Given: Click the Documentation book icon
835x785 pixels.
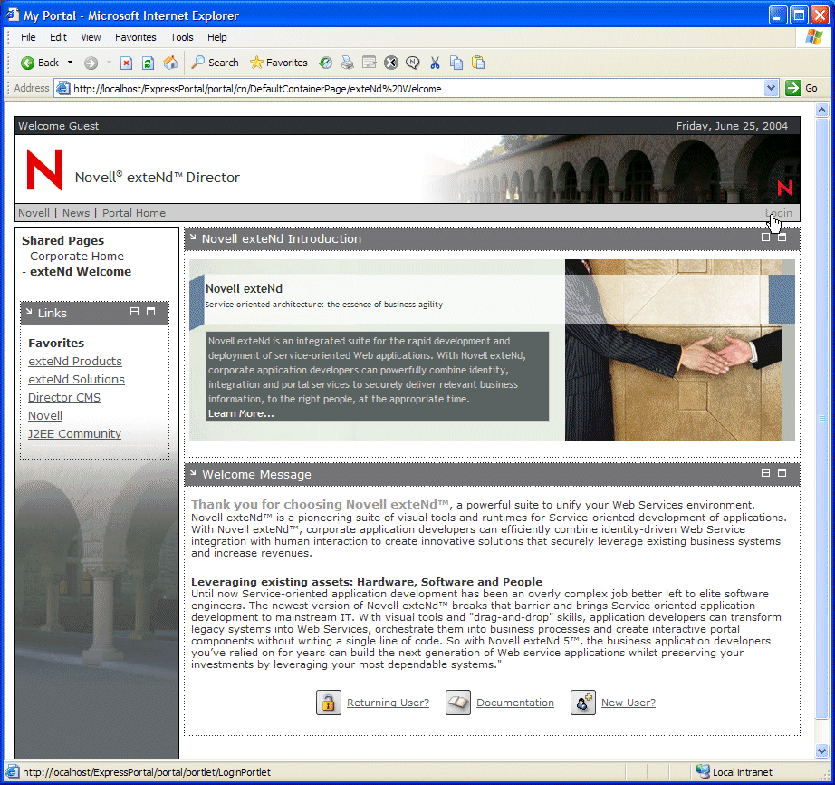Looking at the screenshot, I should coord(458,703).
